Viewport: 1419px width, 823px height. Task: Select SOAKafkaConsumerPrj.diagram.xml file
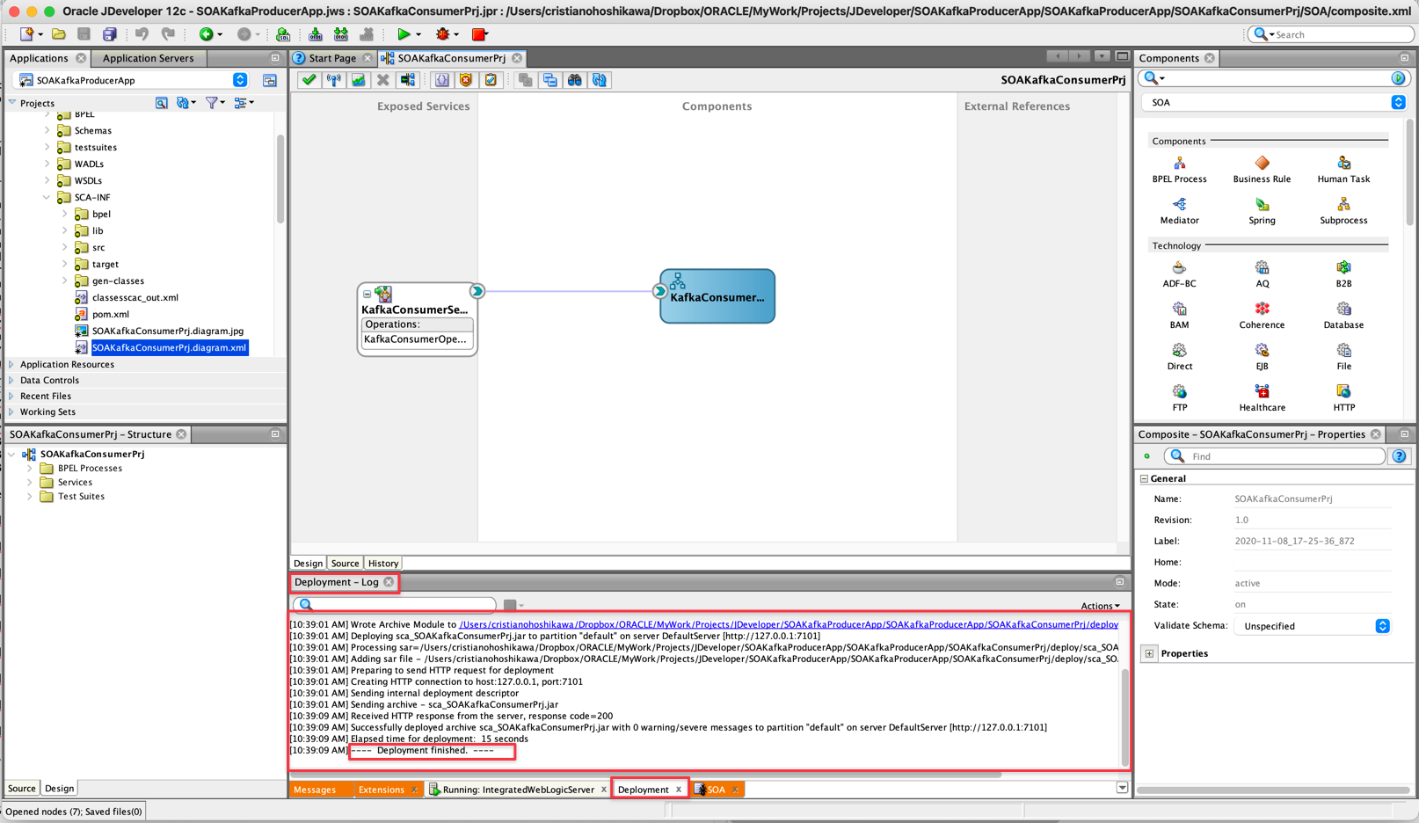pyautogui.click(x=169, y=347)
